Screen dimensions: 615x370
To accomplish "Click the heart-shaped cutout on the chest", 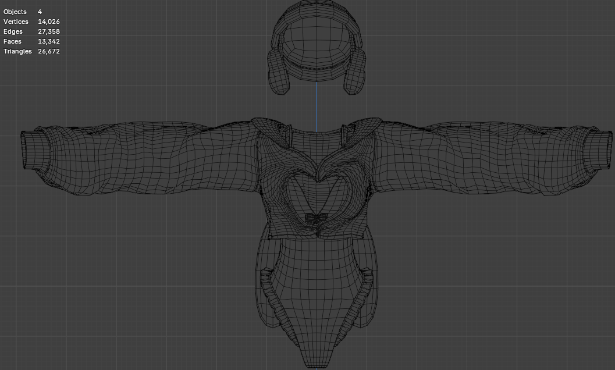I will click(x=317, y=195).
